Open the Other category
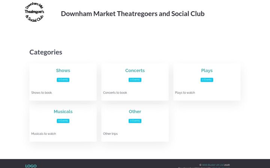270x168 pixels. tap(135, 112)
